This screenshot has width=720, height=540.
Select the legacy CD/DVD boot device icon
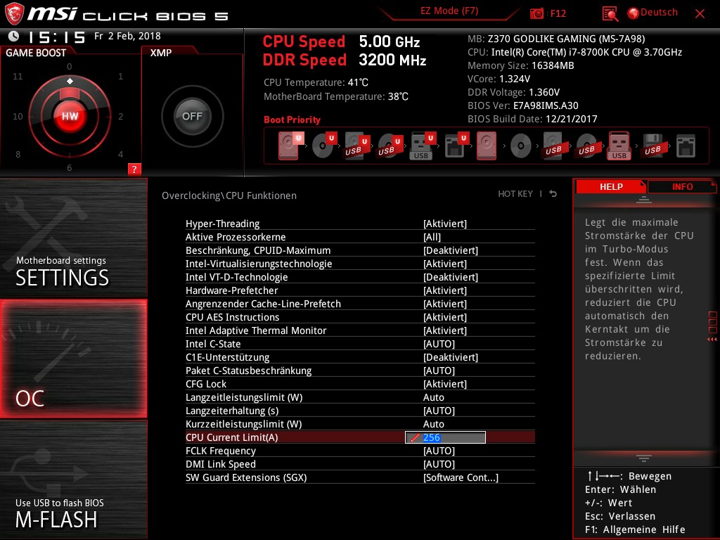(x=521, y=146)
